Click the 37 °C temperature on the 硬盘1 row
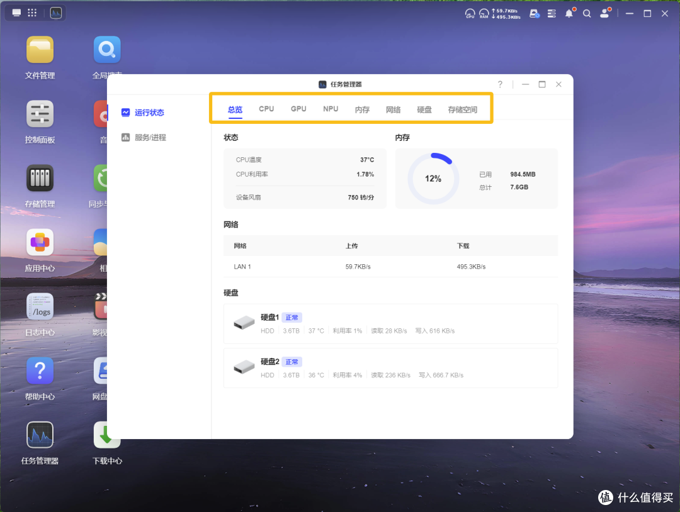 316,331
